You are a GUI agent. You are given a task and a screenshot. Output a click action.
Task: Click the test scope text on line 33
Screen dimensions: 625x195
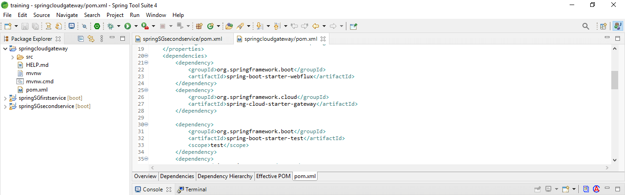pos(217,145)
